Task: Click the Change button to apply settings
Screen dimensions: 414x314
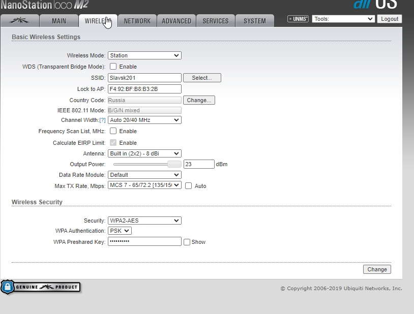Action: click(x=377, y=269)
